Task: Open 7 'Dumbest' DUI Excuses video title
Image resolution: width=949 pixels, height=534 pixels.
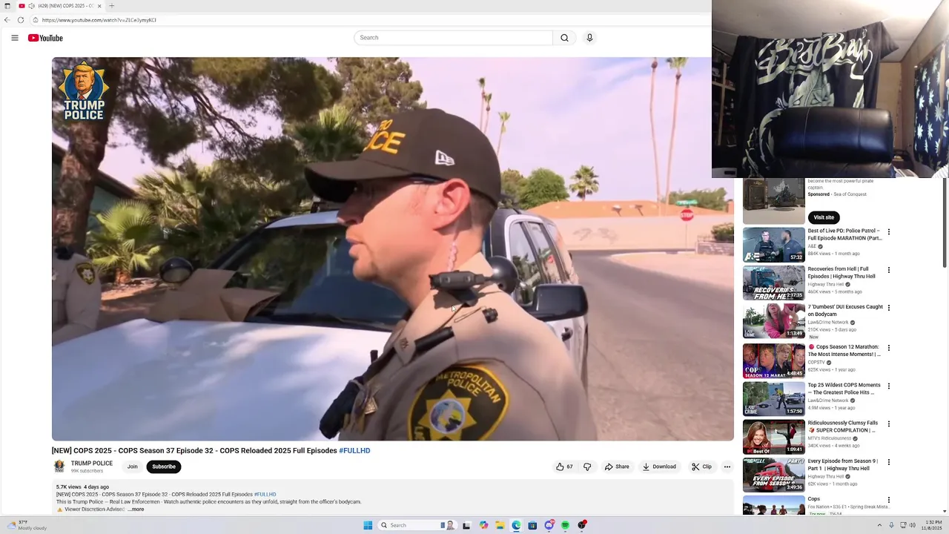Action: 845,311
